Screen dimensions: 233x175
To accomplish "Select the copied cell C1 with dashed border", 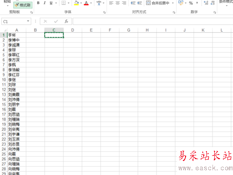I will click(54, 35).
